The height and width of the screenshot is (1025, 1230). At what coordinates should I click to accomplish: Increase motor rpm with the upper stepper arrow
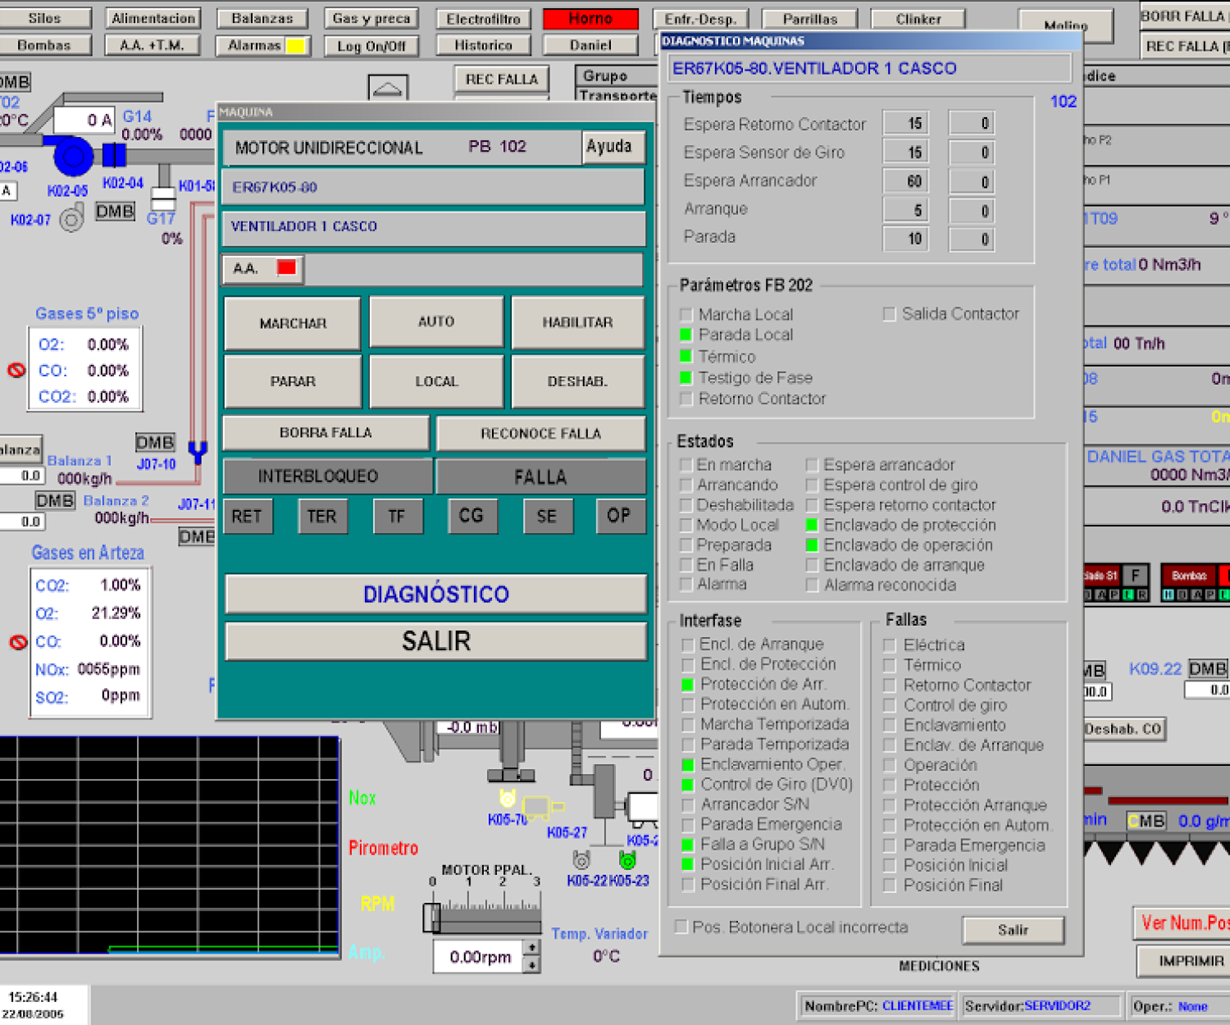tap(532, 947)
